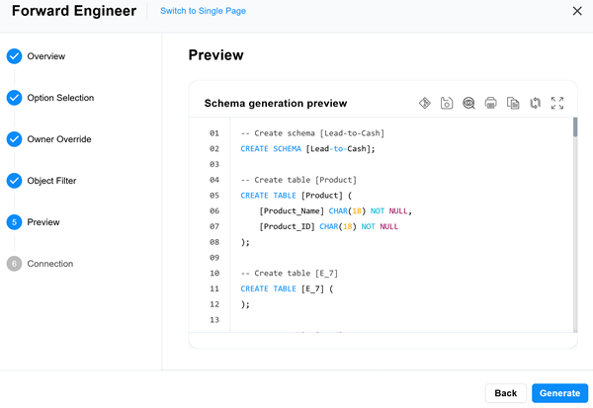Viewport: 593px width, 408px height.
Task: Open find and search in the script
Action: coord(468,103)
